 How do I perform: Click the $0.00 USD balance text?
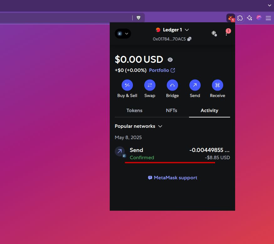pyautogui.click(x=139, y=60)
